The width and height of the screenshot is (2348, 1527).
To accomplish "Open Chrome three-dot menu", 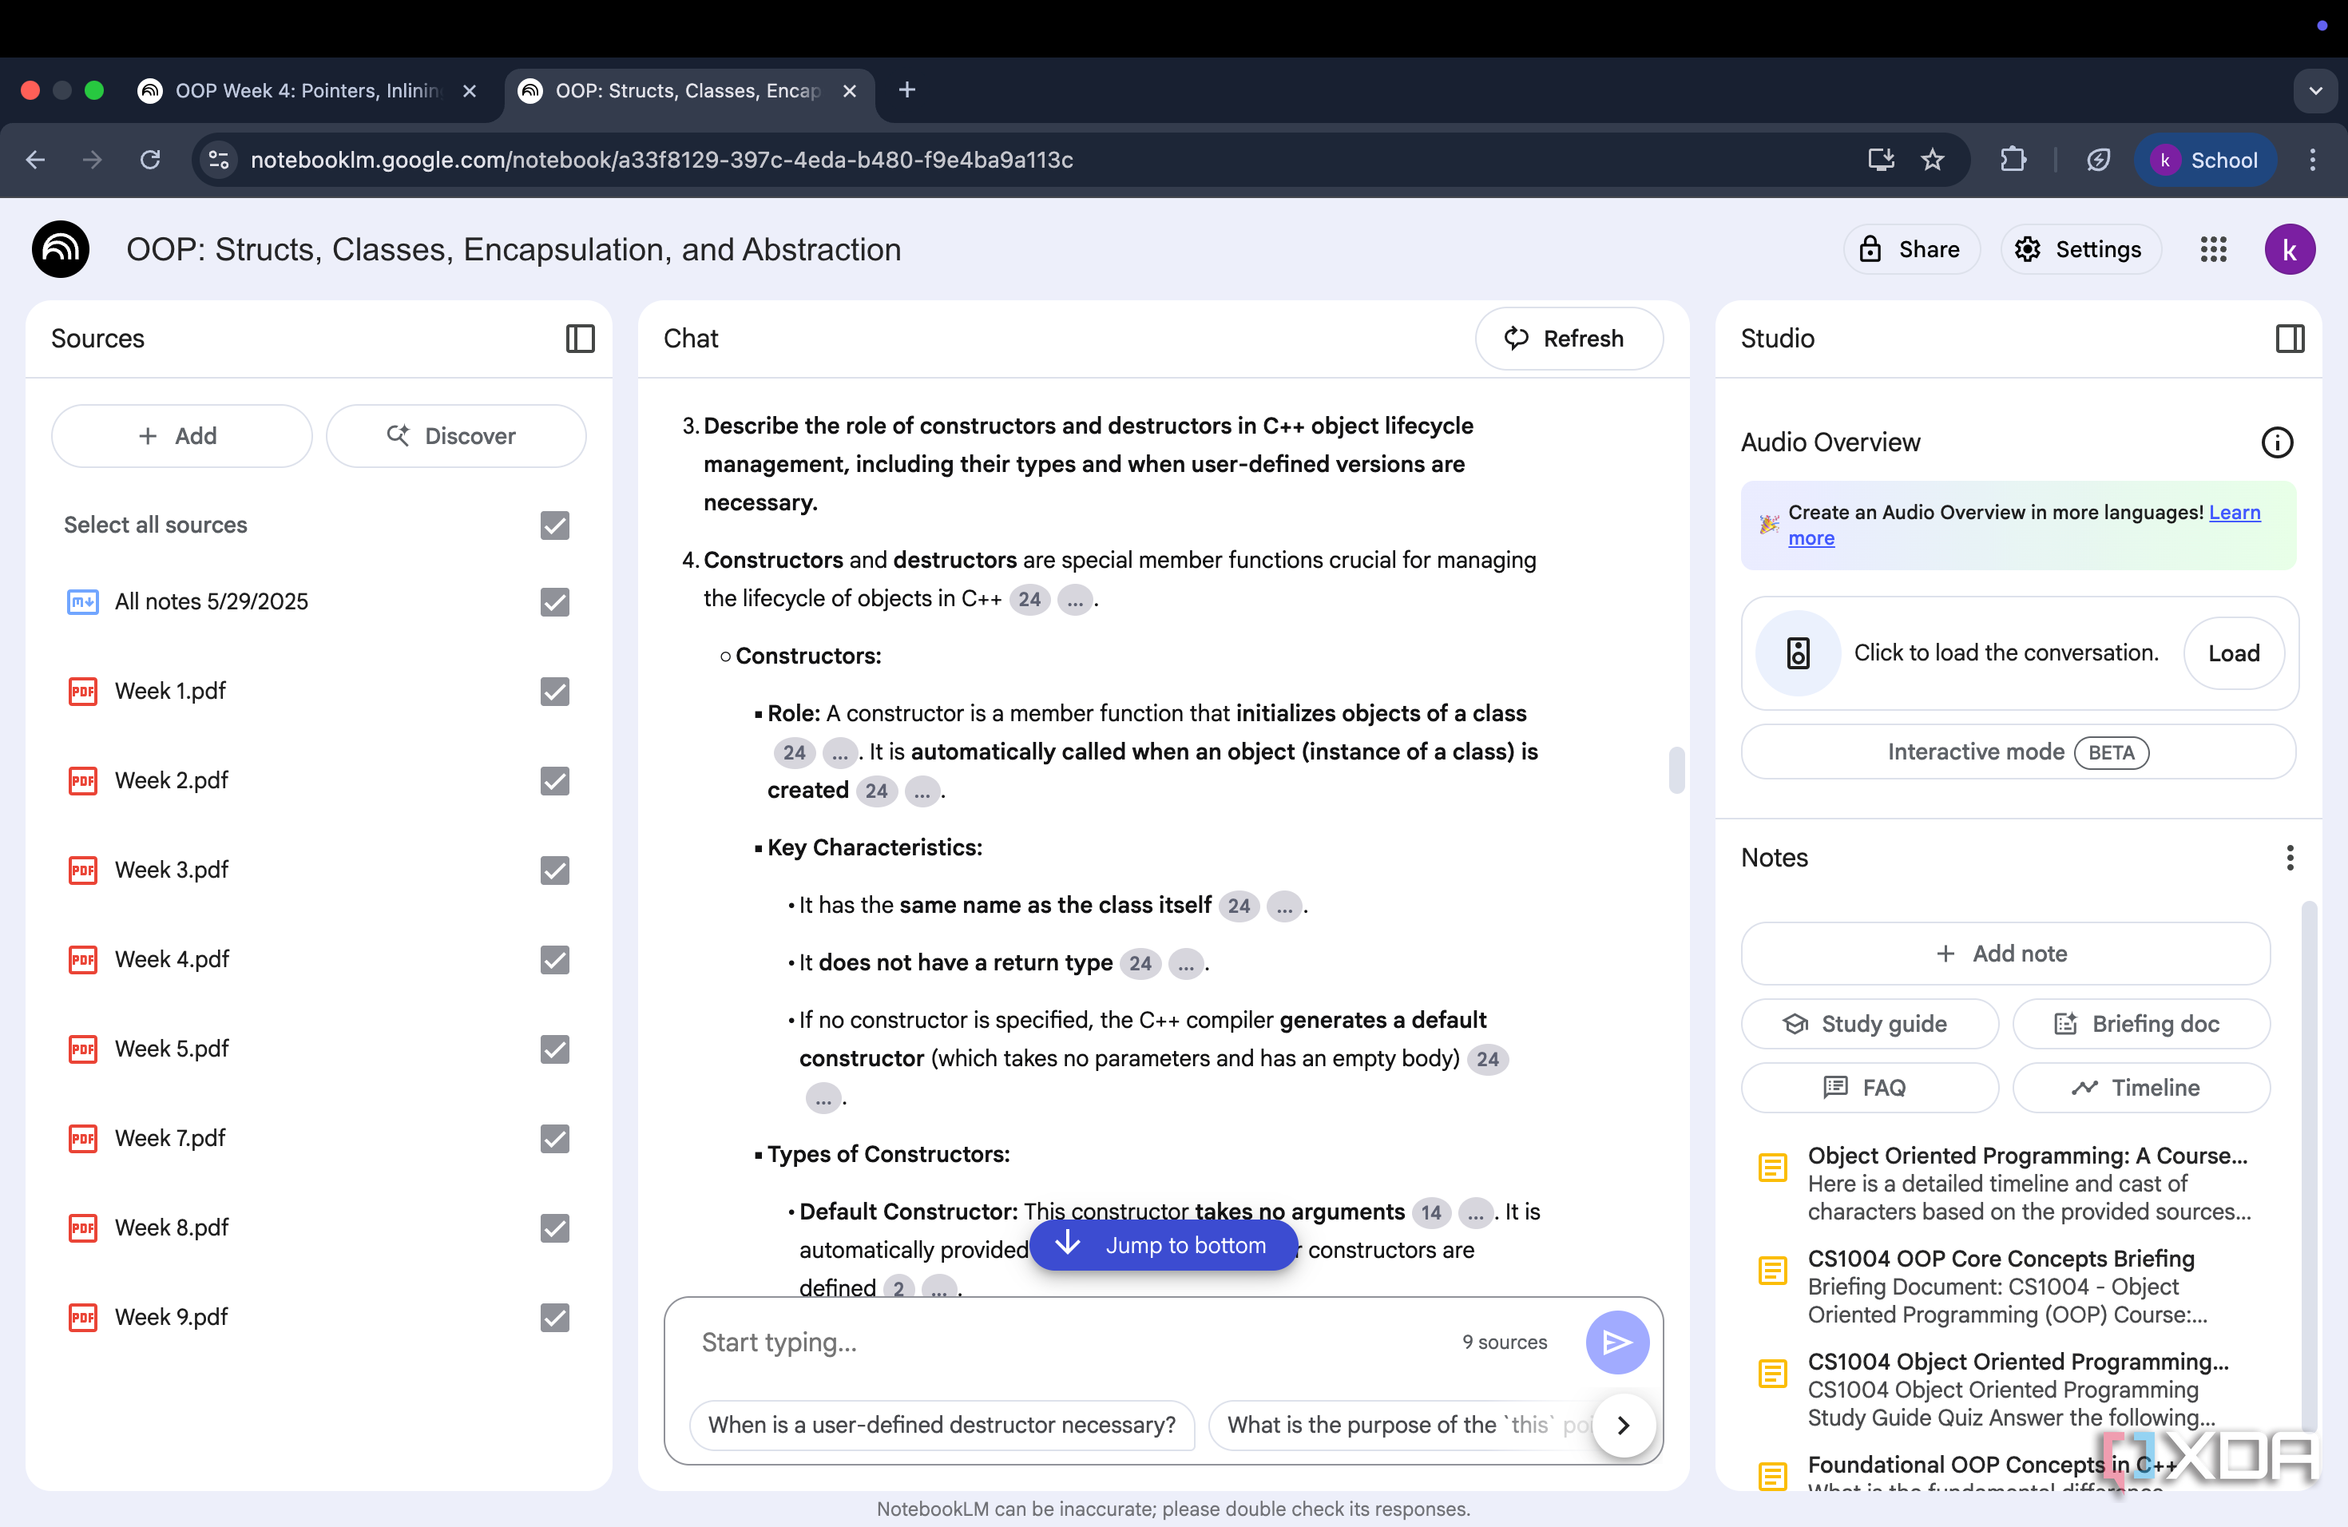I will coord(2313,160).
